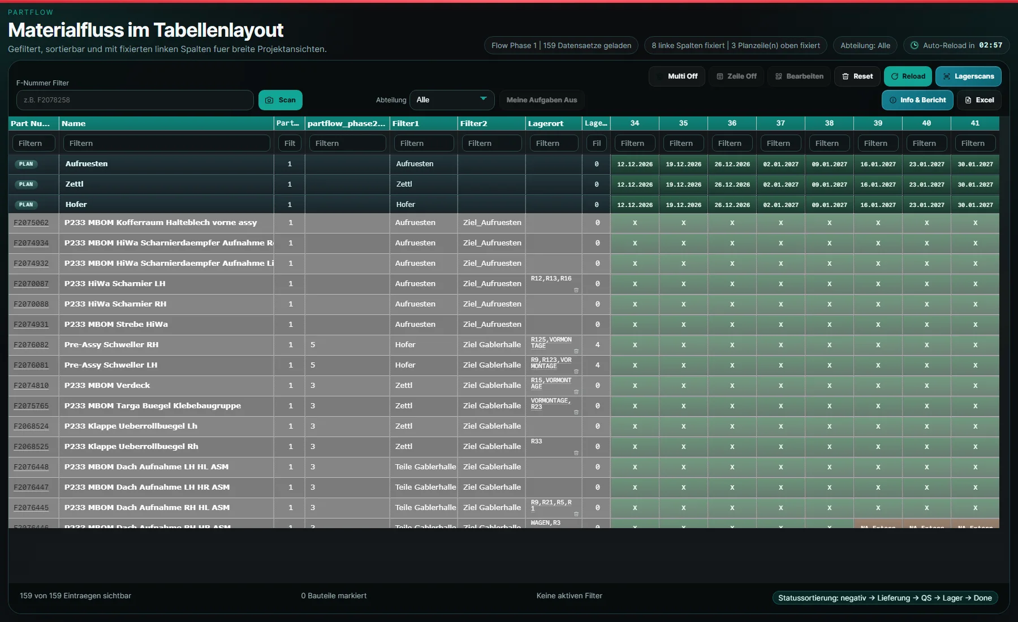
Task: Sort by the Lagerort column header
Action: [x=554, y=123]
